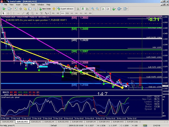Toggle chart Auto Scroll button

[103, 9]
